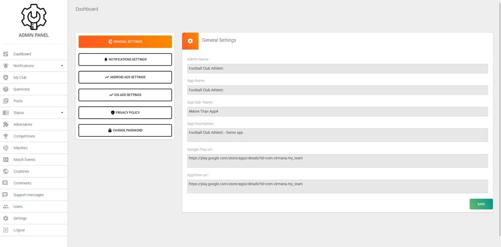Go to the Posts section
This screenshot has height=247, width=501.
(x=18, y=101)
